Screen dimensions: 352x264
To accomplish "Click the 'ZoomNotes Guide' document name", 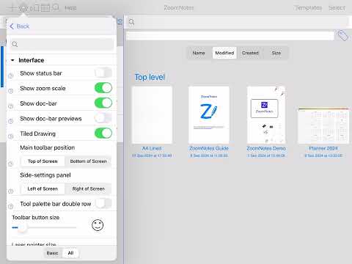I will pos(209,148).
